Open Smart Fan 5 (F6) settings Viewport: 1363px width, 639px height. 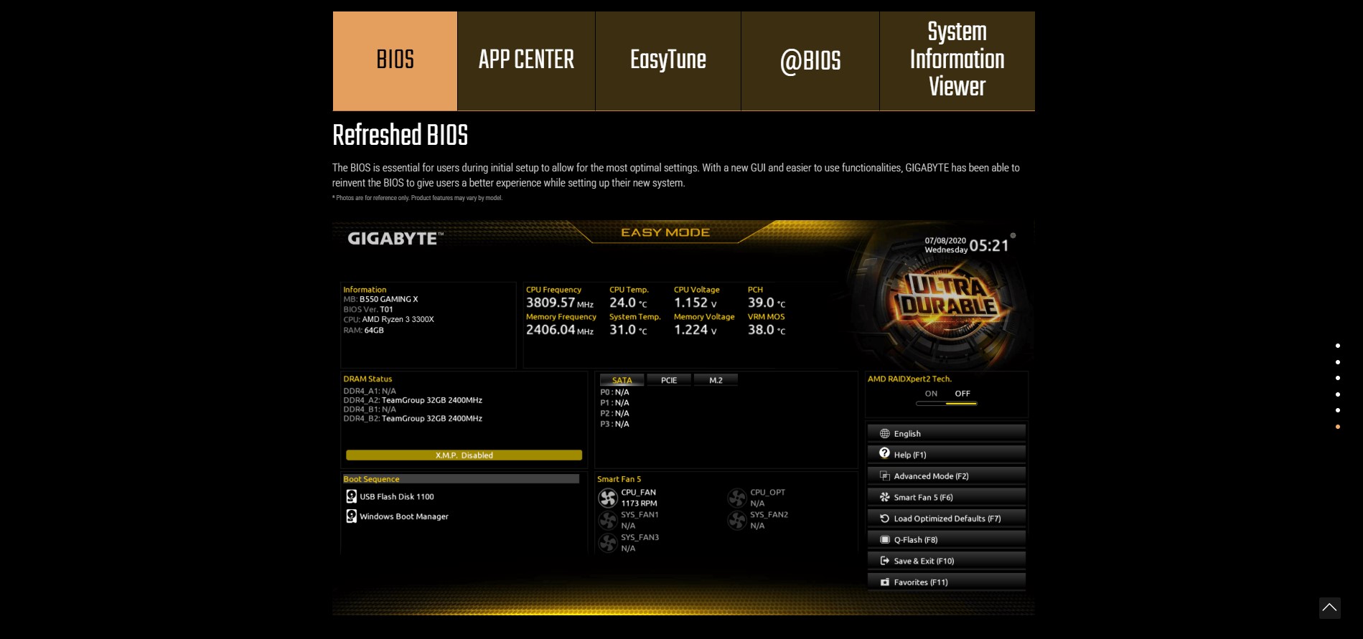pos(946,497)
